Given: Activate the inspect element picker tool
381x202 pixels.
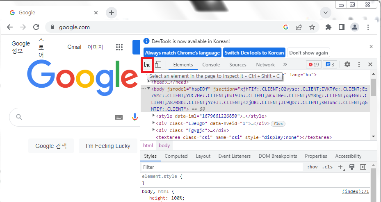Looking at the screenshot, I should pos(147,65).
